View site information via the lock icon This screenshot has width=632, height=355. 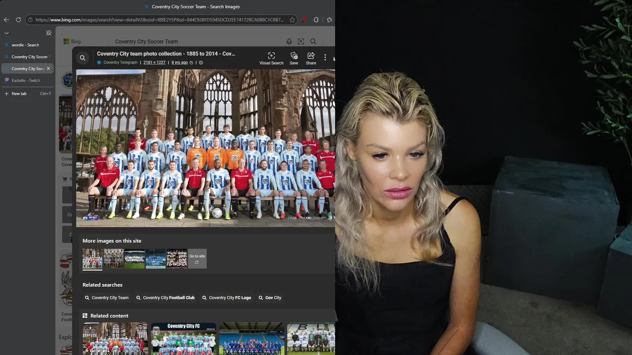coord(30,20)
